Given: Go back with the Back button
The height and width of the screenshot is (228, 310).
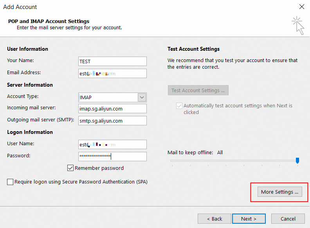Looking at the screenshot, I should [x=214, y=219].
